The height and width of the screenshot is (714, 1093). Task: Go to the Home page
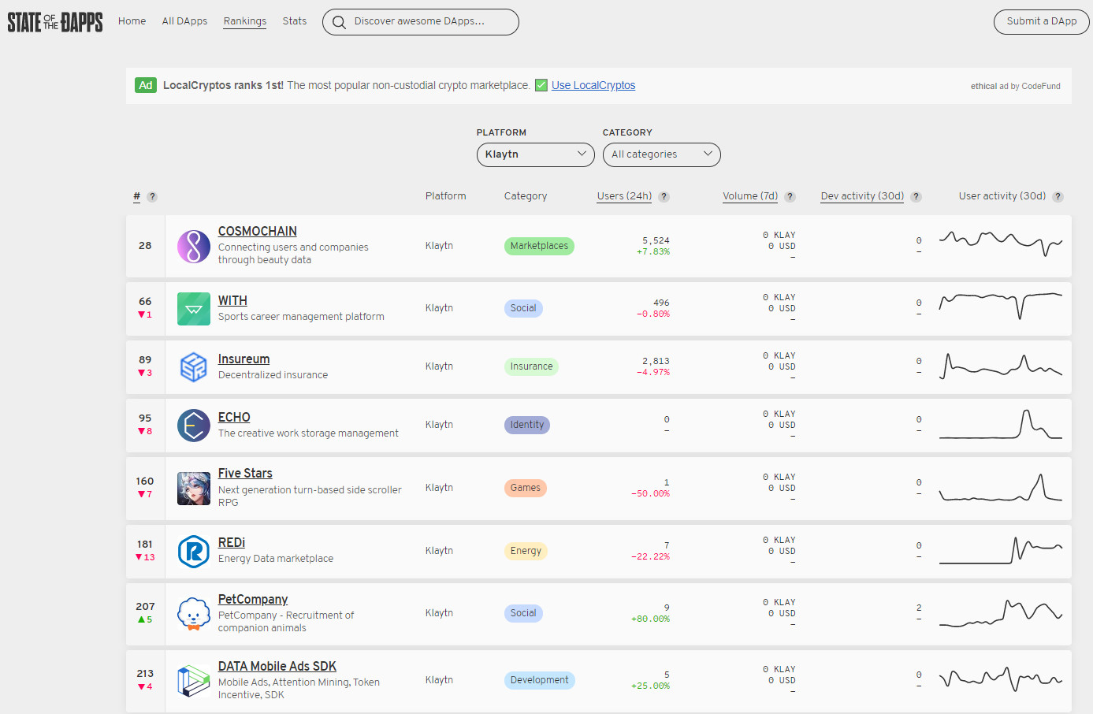click(x=132, y=21)
